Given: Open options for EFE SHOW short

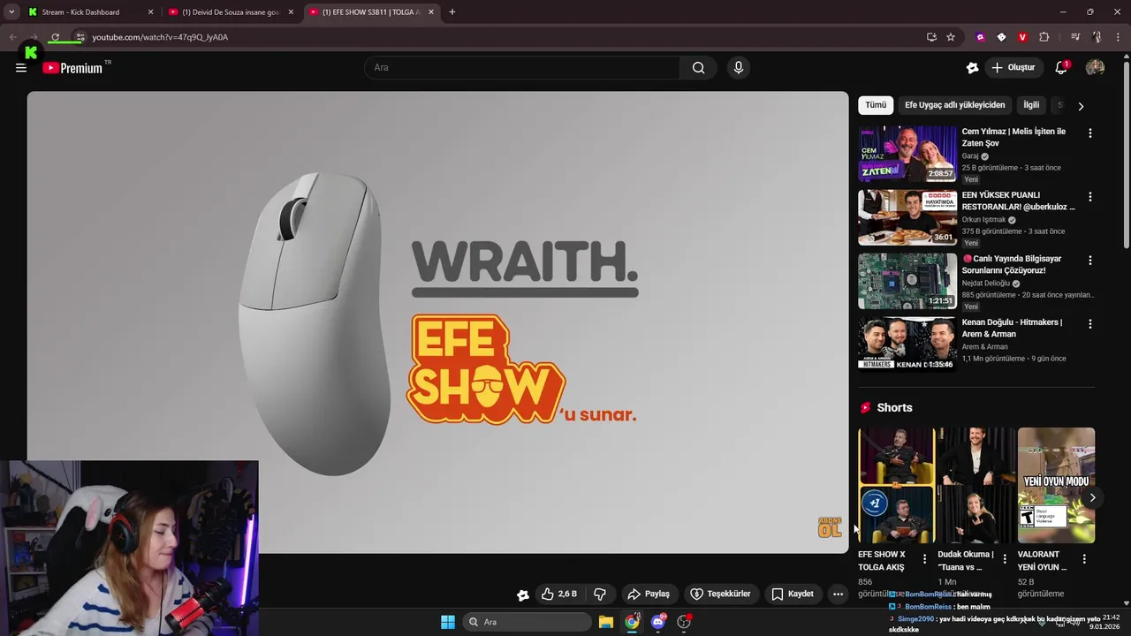Looking at the screenshot, I should (924, 559).
